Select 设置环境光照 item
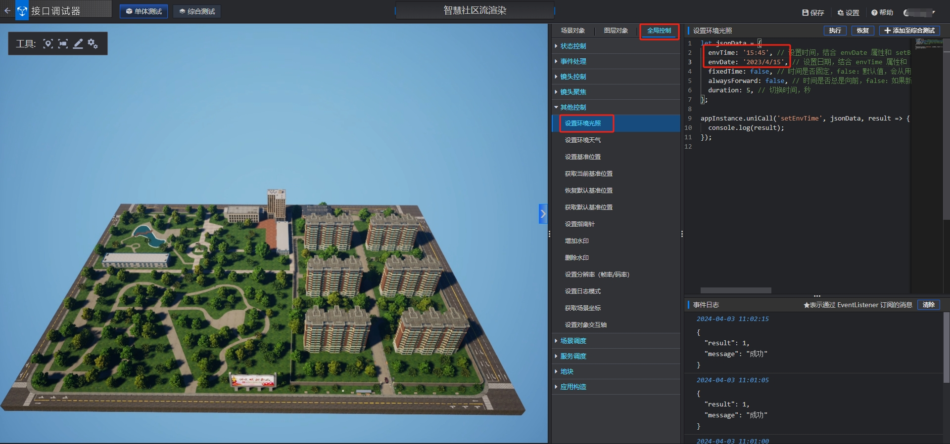 [x=616, y=123]
